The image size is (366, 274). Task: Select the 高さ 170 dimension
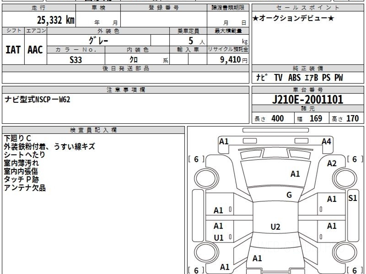coord(346,118)
